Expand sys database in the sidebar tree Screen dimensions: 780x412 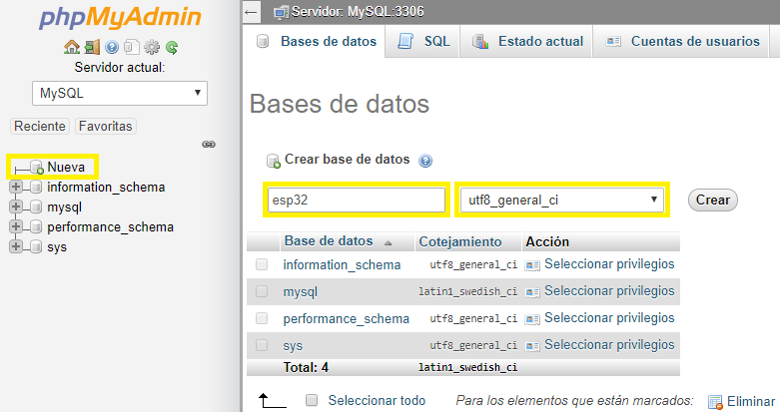16,246
